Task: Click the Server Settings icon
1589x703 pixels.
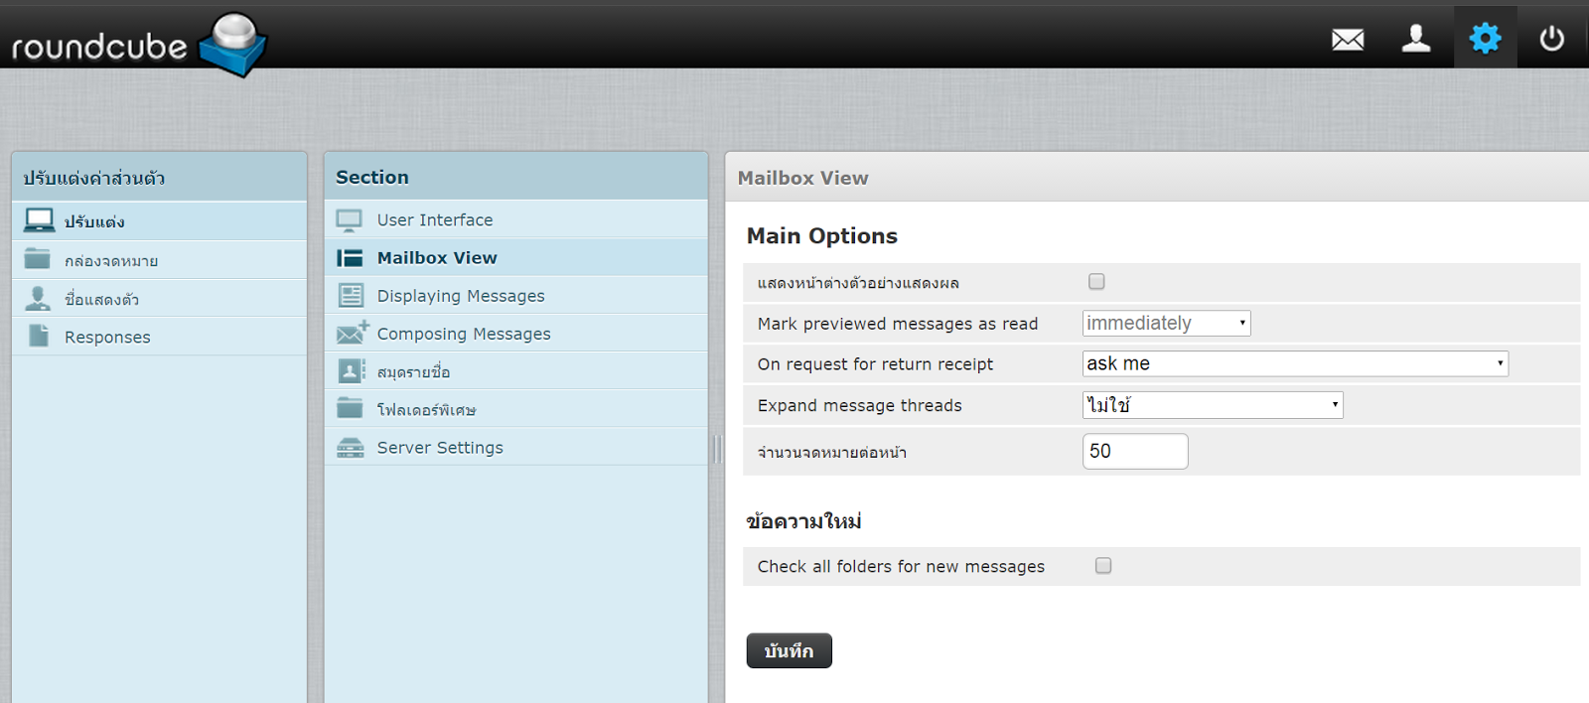Action: tap(350, 448)
